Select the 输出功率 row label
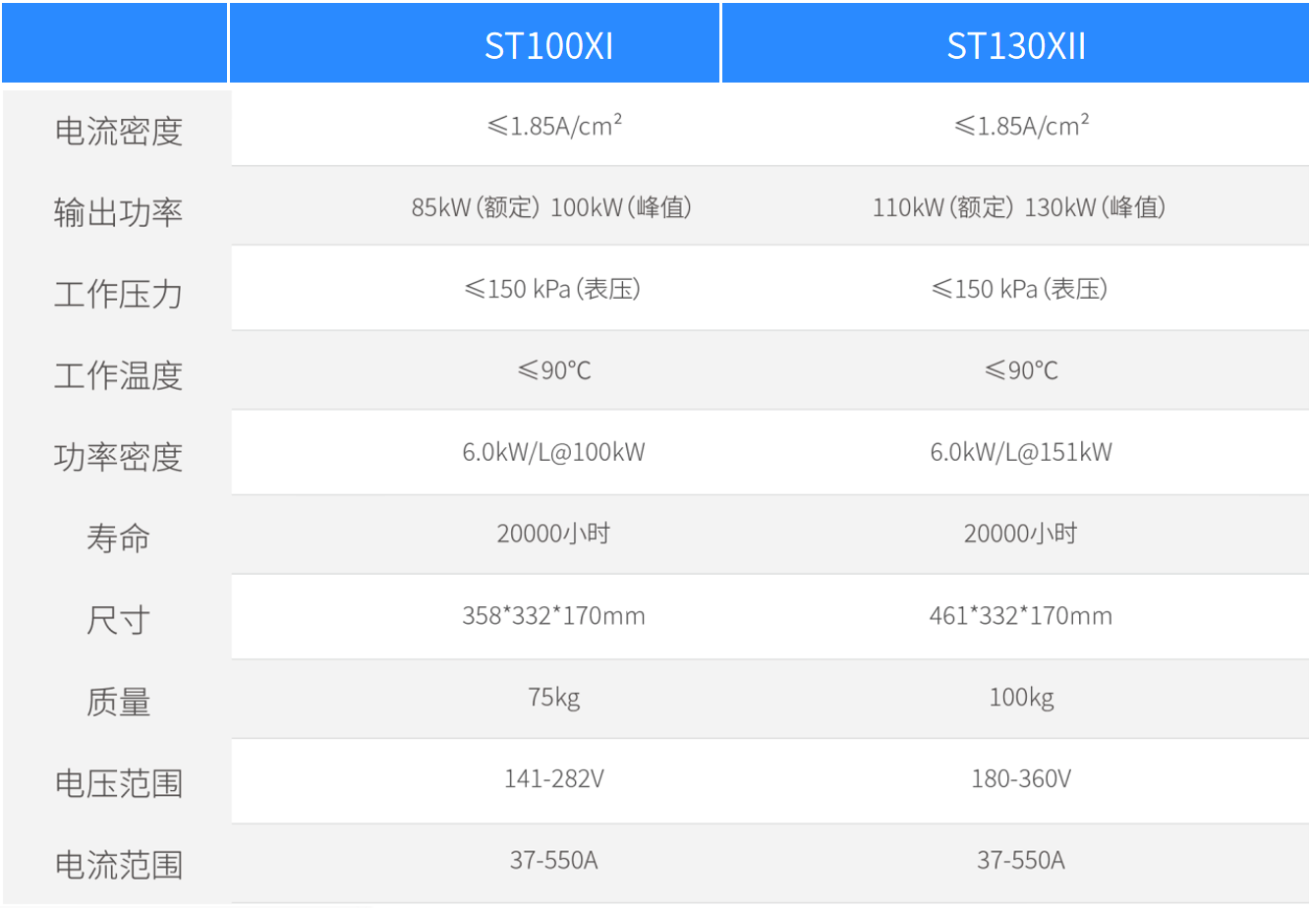The width and height of the screenshot is (1309, 908). 118,212
